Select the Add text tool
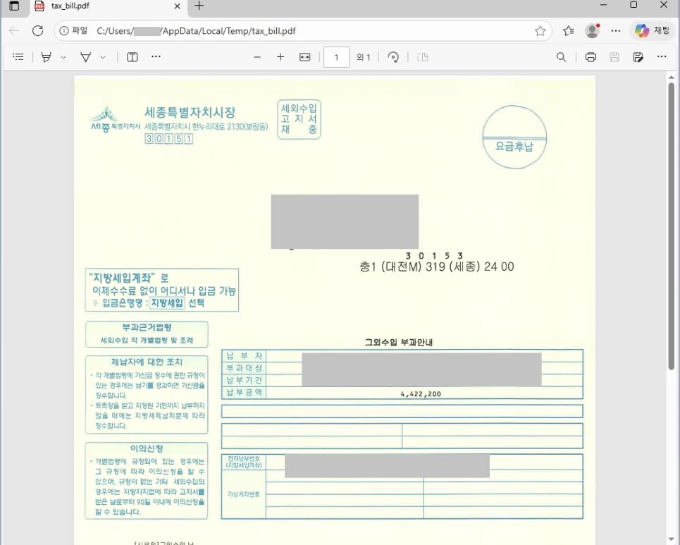This screenshot has width=680, height=545. click(x=132, y=57)
